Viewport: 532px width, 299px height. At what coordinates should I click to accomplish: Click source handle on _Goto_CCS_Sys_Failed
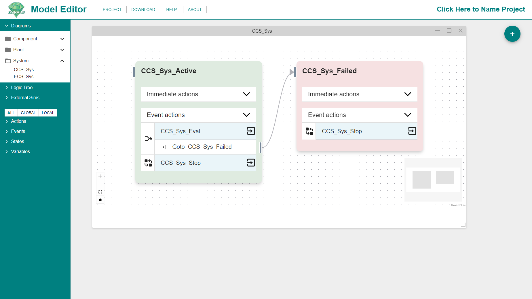(261, 147)
